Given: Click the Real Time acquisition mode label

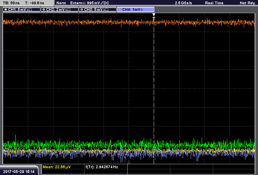Looking at the screenshot, I should coord(214,3).
